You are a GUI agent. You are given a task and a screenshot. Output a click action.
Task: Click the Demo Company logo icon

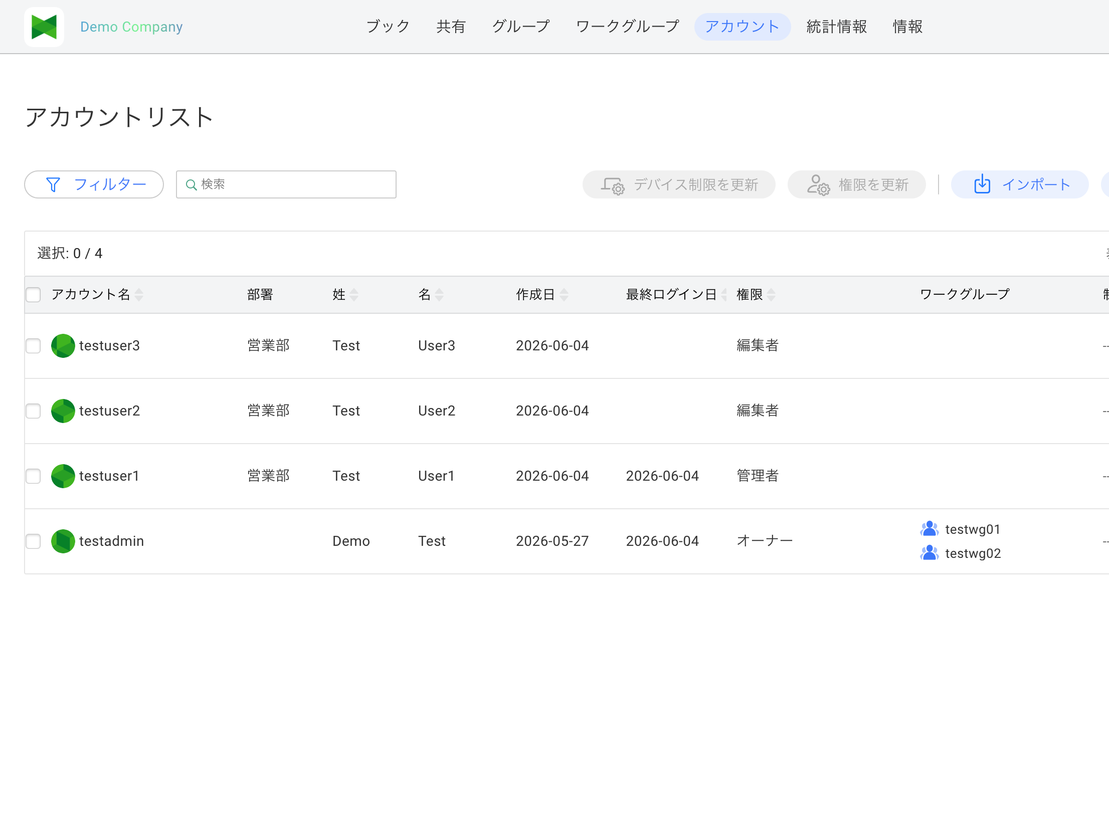click(44, 27)
